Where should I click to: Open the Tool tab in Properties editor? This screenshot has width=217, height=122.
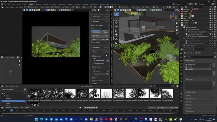(x=181, y=54)
